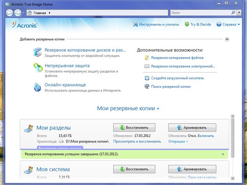Open Создайте загрузочный носитель
The image size is (247, 185).
click(x=177, y=78)
